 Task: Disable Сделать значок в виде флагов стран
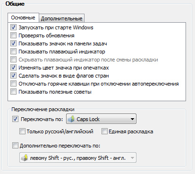[x=13, y=76]
